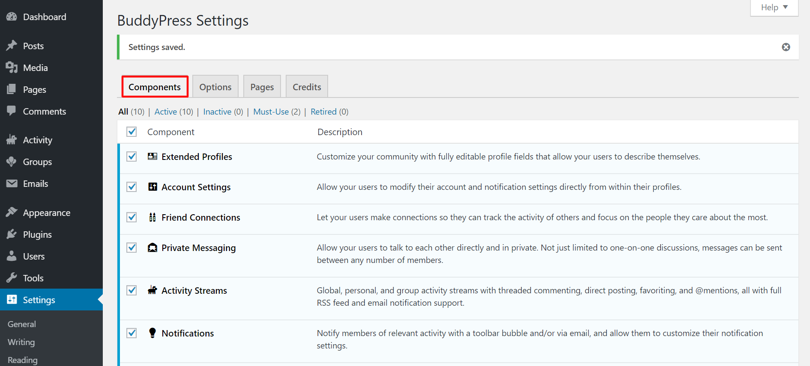
Task: Uncheck the Private Messaging checkbox
Action: tap(132, 248)
